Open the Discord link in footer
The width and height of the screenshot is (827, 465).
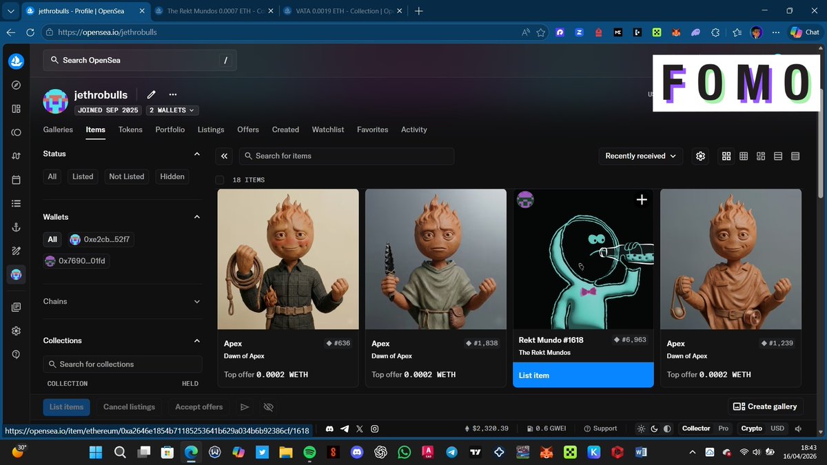[x=330, y=428]
